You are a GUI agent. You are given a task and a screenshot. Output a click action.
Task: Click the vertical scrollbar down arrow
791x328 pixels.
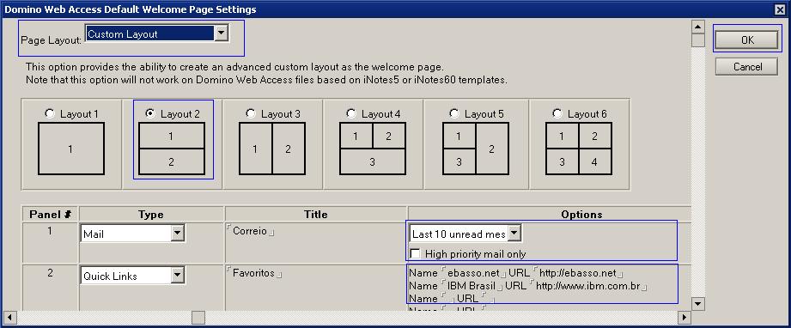698,303
